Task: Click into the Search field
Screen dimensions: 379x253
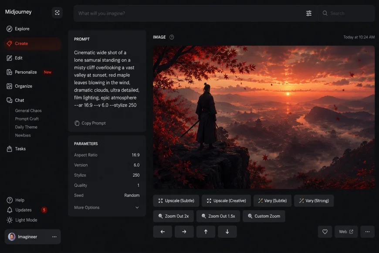Action: point(346,14)
